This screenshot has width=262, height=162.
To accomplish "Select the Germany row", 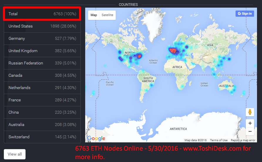I will (42, 38).
